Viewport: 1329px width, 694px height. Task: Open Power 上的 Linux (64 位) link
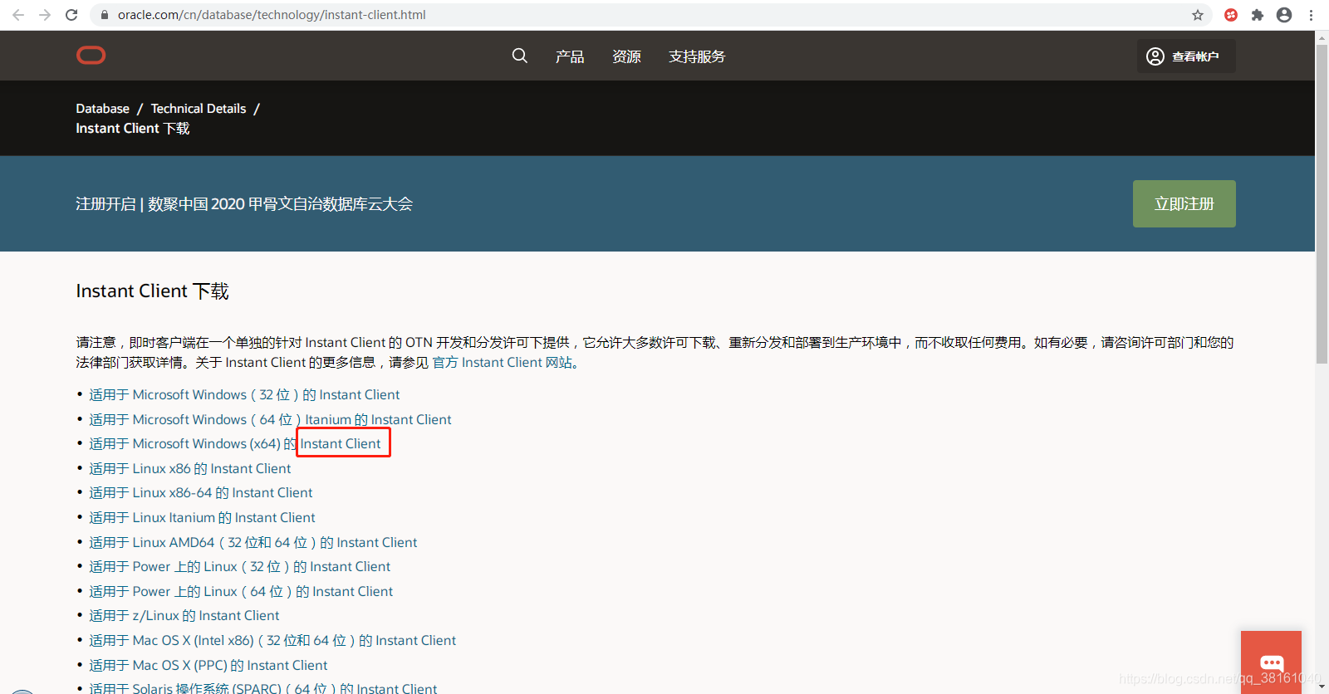pyautogui.click(x=241, y=592)
